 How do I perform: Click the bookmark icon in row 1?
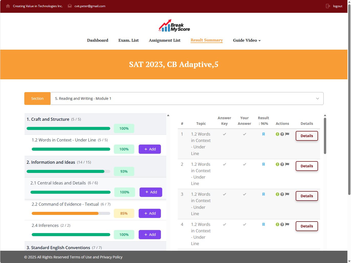[264, 134]
